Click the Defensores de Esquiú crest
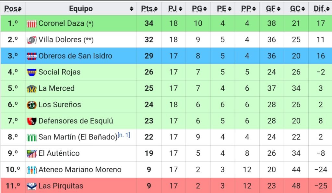The image size is (332, 193). pyautogui.click(x=31, y=121)
